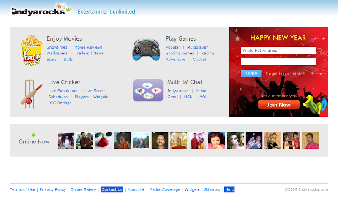Open the red rose profile thumbnail

click(x=104, y=141)
